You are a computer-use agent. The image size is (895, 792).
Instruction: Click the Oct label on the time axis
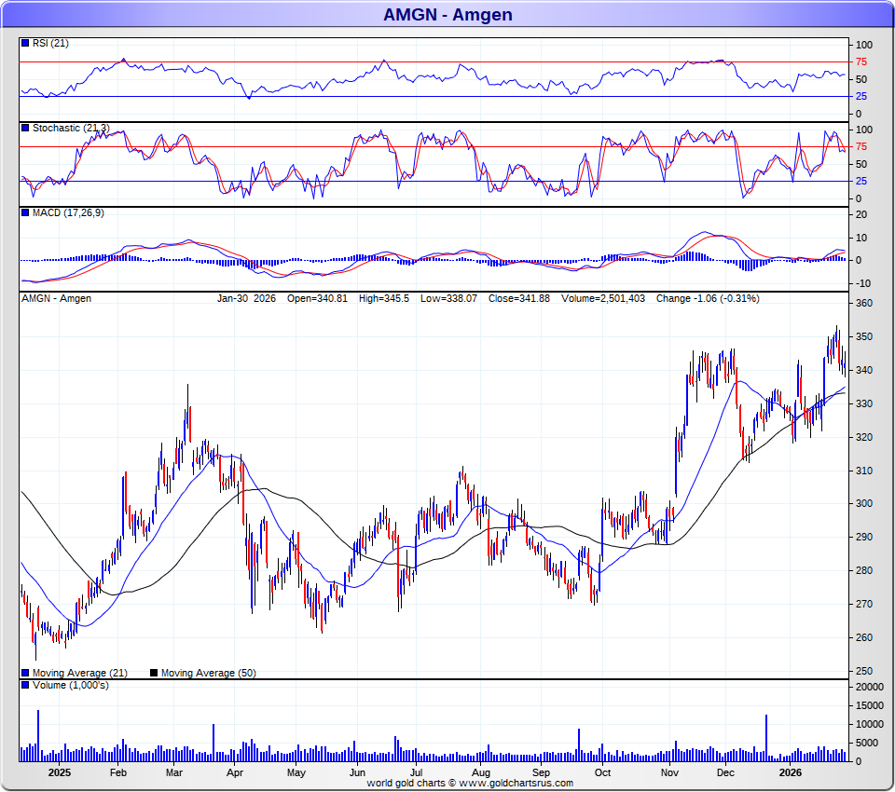[602, 772]
